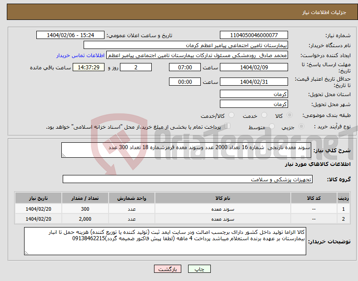
Task: Click the جزئیات اطلاعات نیاز page header
Action: click(324, 12)
